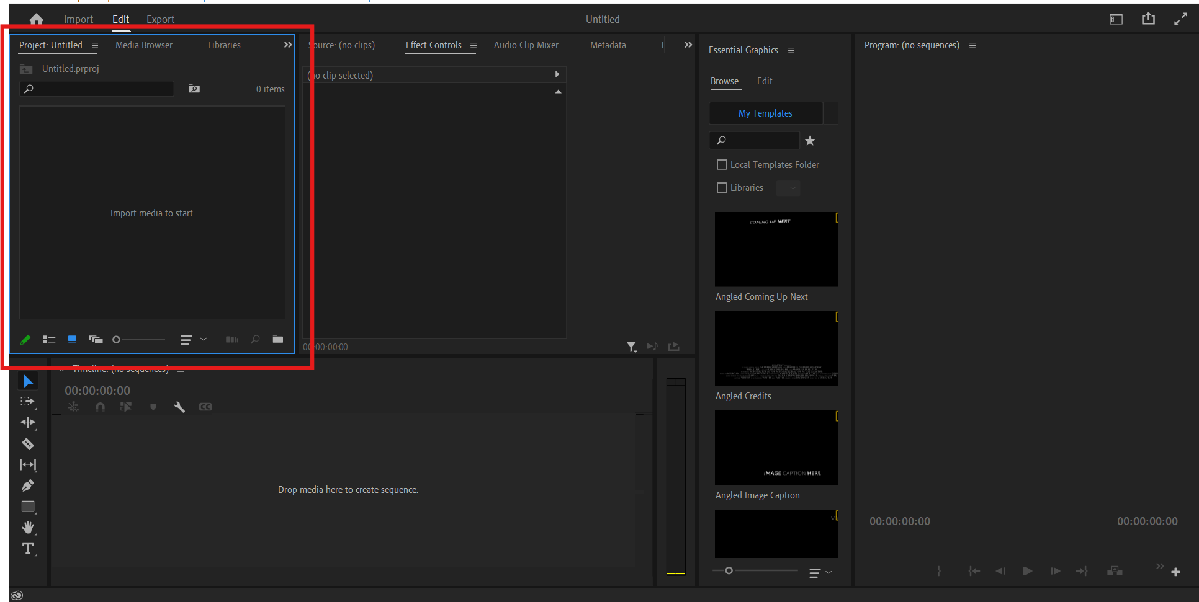Choose the Hand tool
This screenshot has height=602, width=1199.
pos(28,528)
